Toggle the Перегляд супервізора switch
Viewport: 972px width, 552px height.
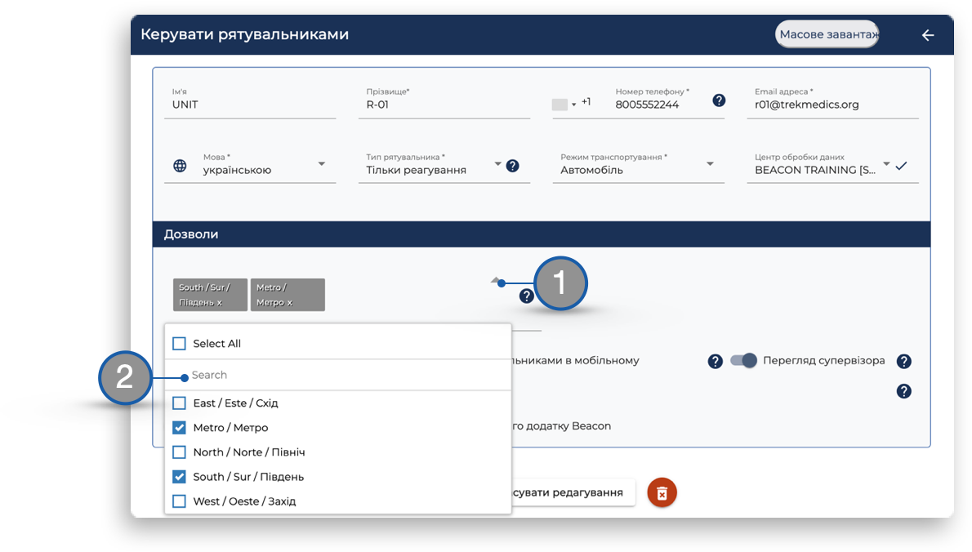[743, 361]
